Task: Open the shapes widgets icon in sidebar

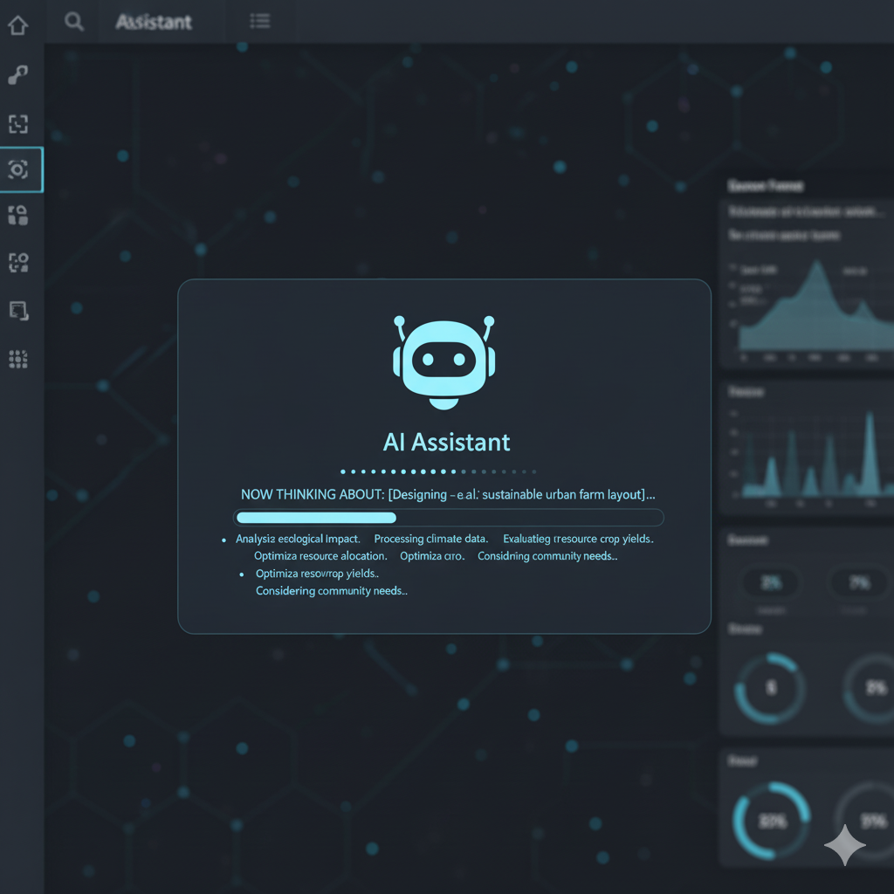Action: 17,215
